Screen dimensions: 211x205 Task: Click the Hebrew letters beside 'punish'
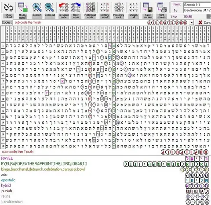(x=197, y=191)
